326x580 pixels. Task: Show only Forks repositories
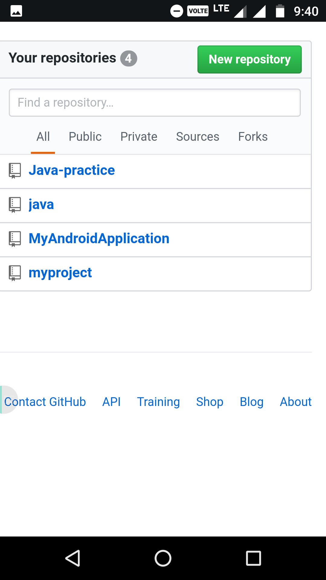coord(253,137)
